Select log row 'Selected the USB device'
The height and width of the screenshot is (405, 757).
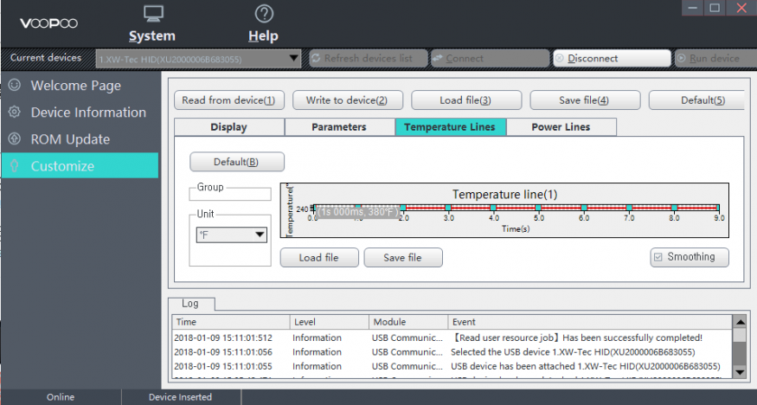tap(452, 352)
